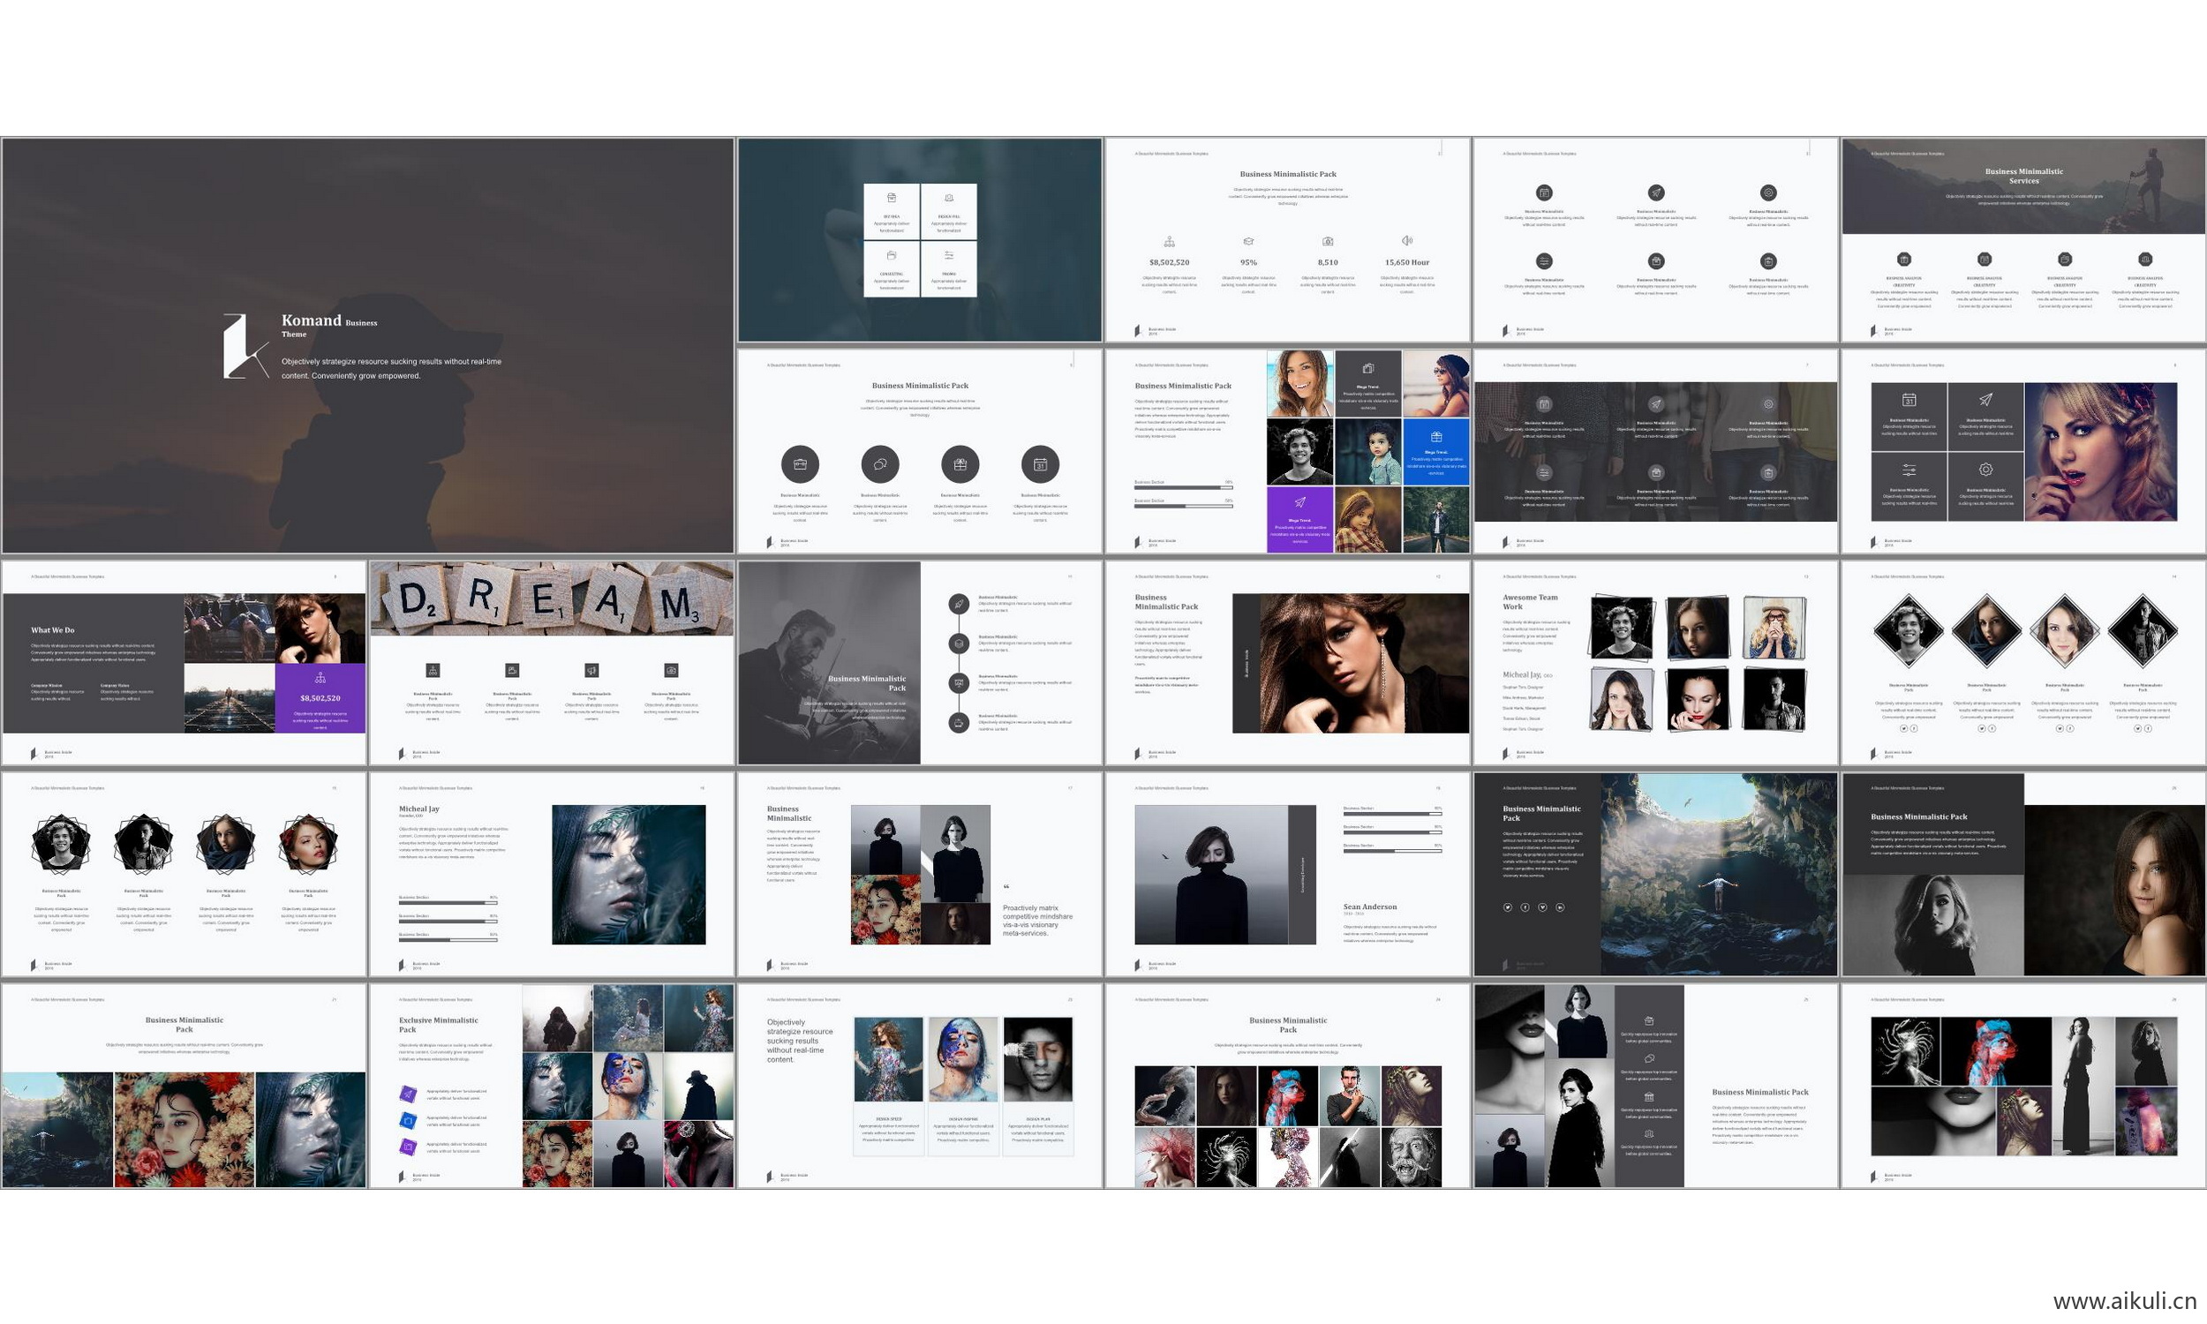This screenshot has height=1324, width=2207.
Task: Click the camera icon above 8,510
Action: pyautogui.click(x=1328, y=242)
